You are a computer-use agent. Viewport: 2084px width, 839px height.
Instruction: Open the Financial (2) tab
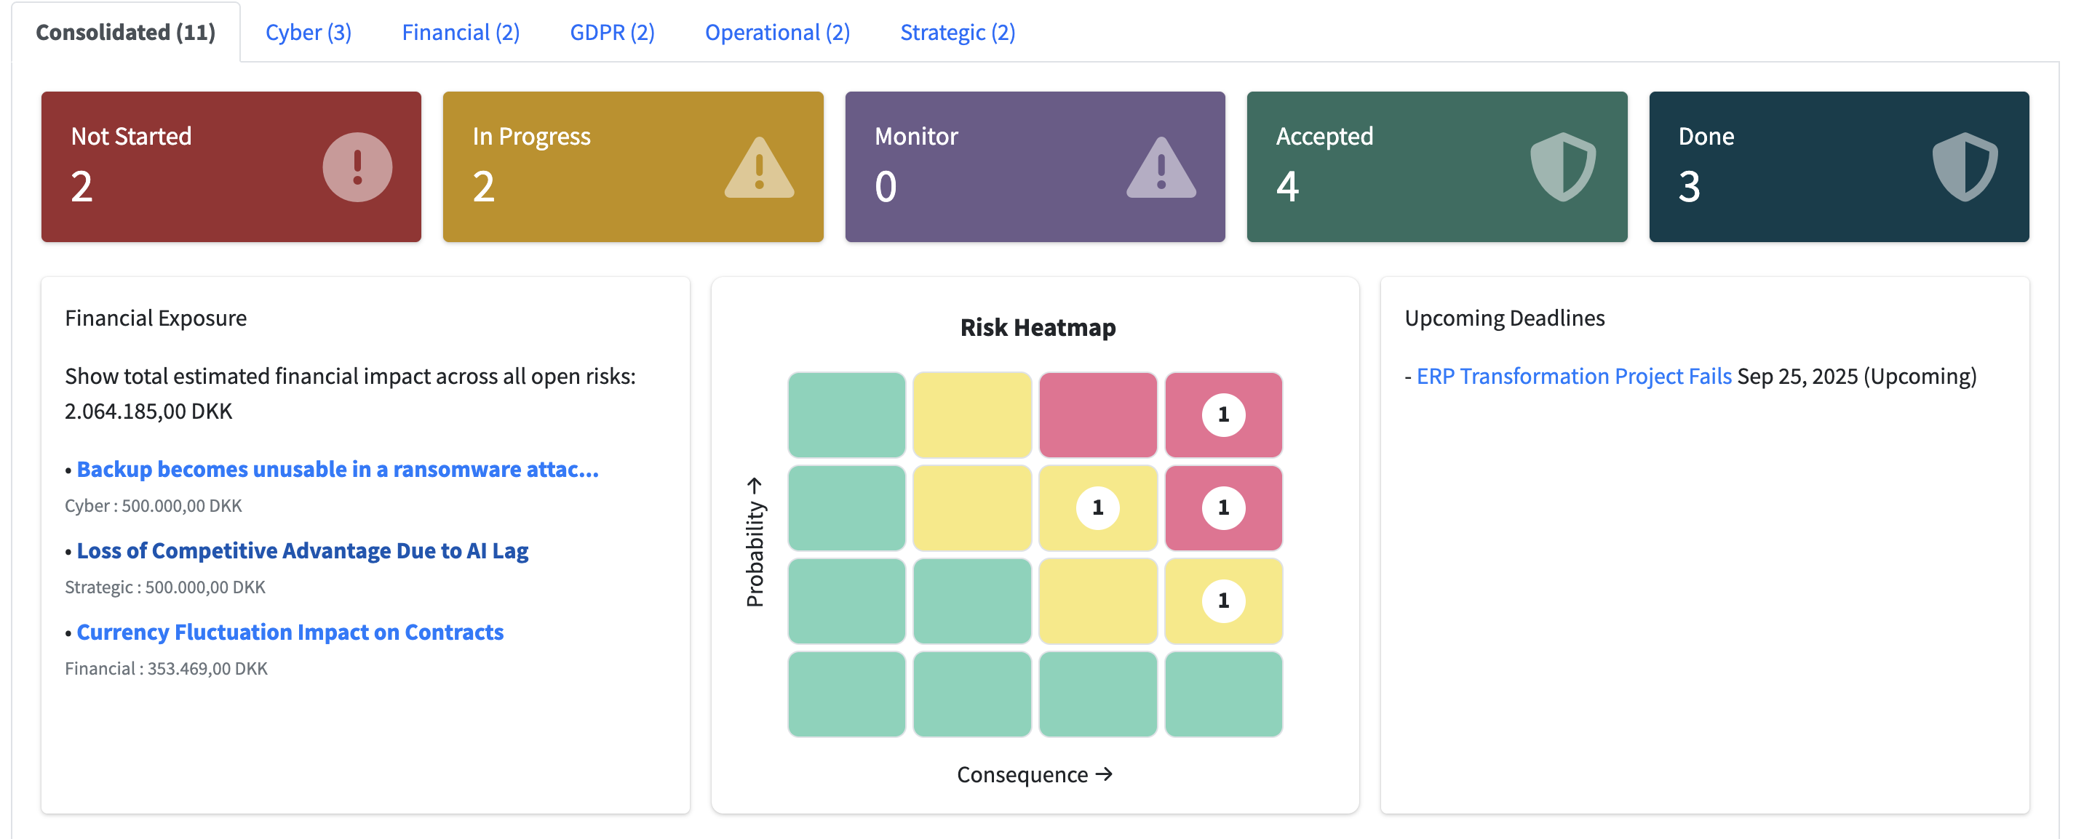point(461,32)
